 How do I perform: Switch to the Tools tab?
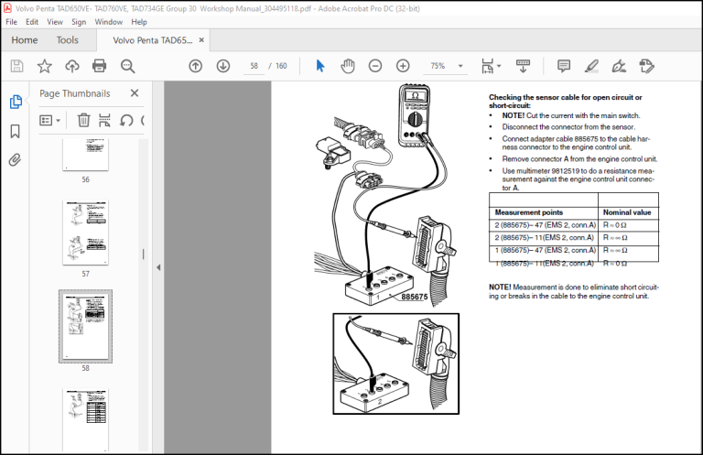click(x=67, y=40)
